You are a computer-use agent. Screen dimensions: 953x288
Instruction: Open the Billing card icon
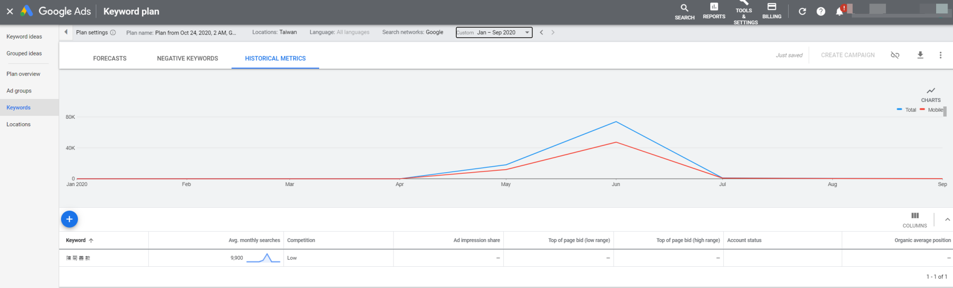[771, 11]
